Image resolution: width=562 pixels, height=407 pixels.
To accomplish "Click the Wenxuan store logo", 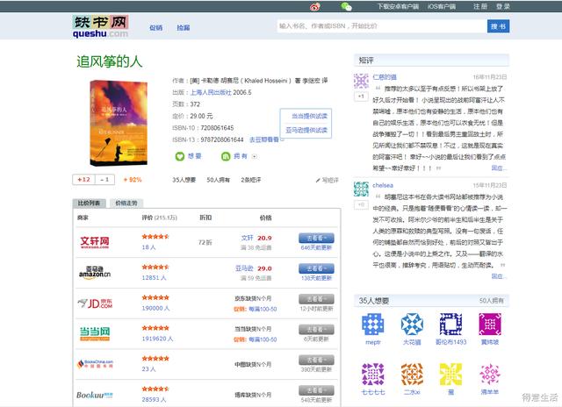I will tap(95, 242).
